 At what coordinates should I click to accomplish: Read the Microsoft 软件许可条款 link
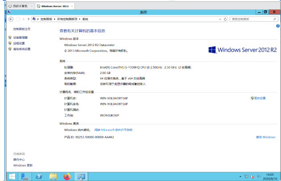coord(113,130)
